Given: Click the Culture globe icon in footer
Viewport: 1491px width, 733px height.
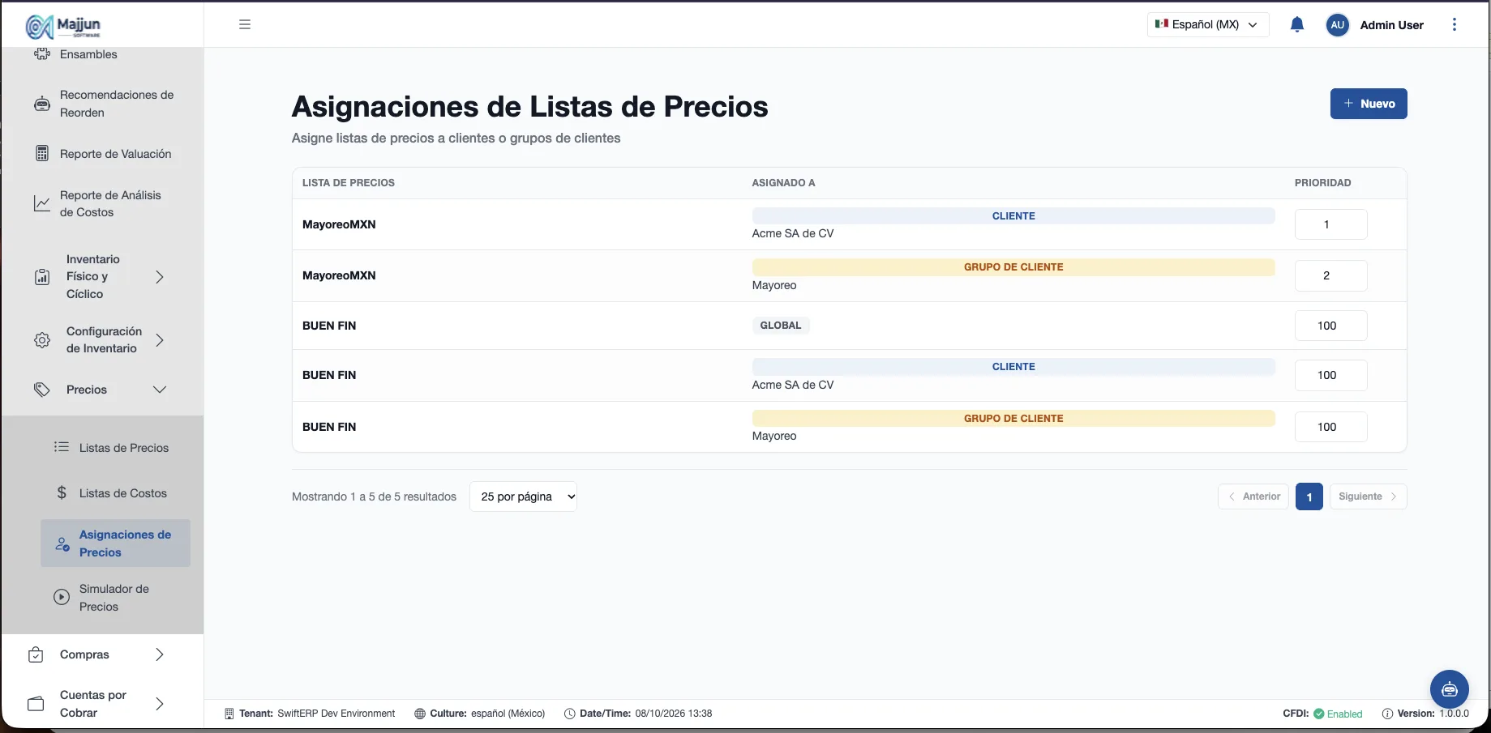Looking at the screenshot, I should tap(420, 714).
